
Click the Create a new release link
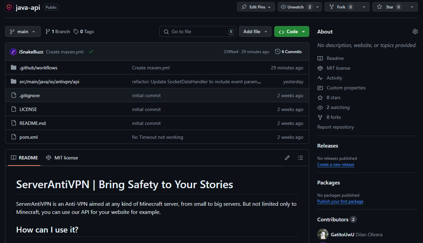pos(335,164)
